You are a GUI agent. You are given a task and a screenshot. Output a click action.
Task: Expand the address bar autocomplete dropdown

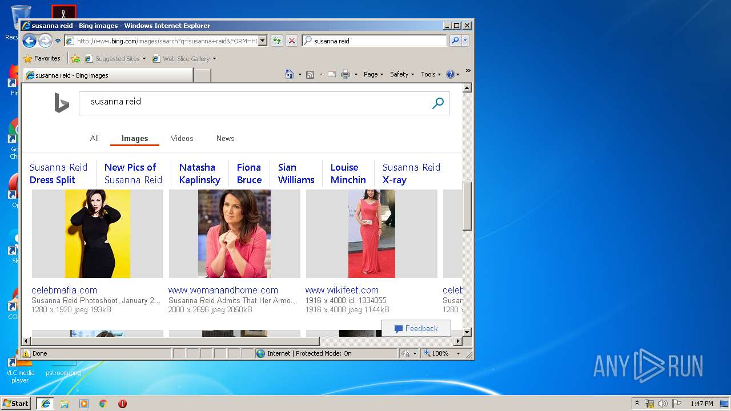[263, 41]
